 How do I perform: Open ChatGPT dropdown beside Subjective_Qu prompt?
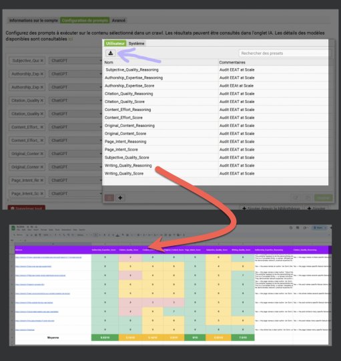75,61
